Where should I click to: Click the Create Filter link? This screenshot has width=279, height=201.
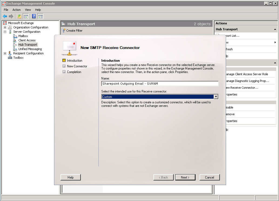click(x=74, y=31)
